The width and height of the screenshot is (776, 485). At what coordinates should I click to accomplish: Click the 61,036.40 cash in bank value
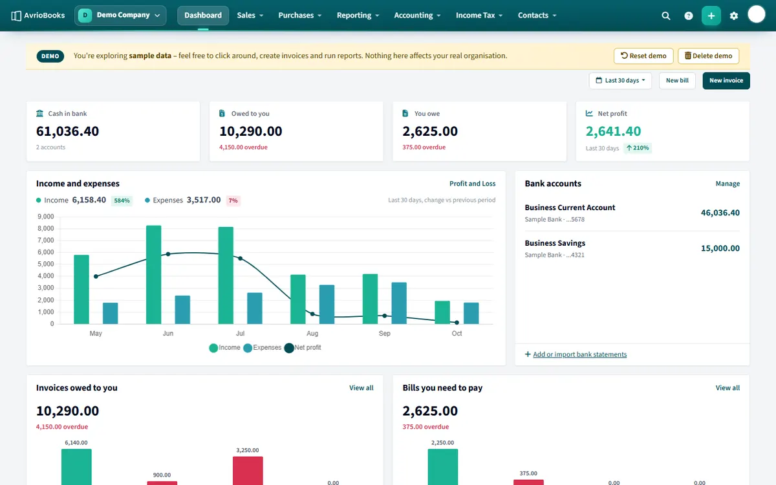(x=68, y=131)
